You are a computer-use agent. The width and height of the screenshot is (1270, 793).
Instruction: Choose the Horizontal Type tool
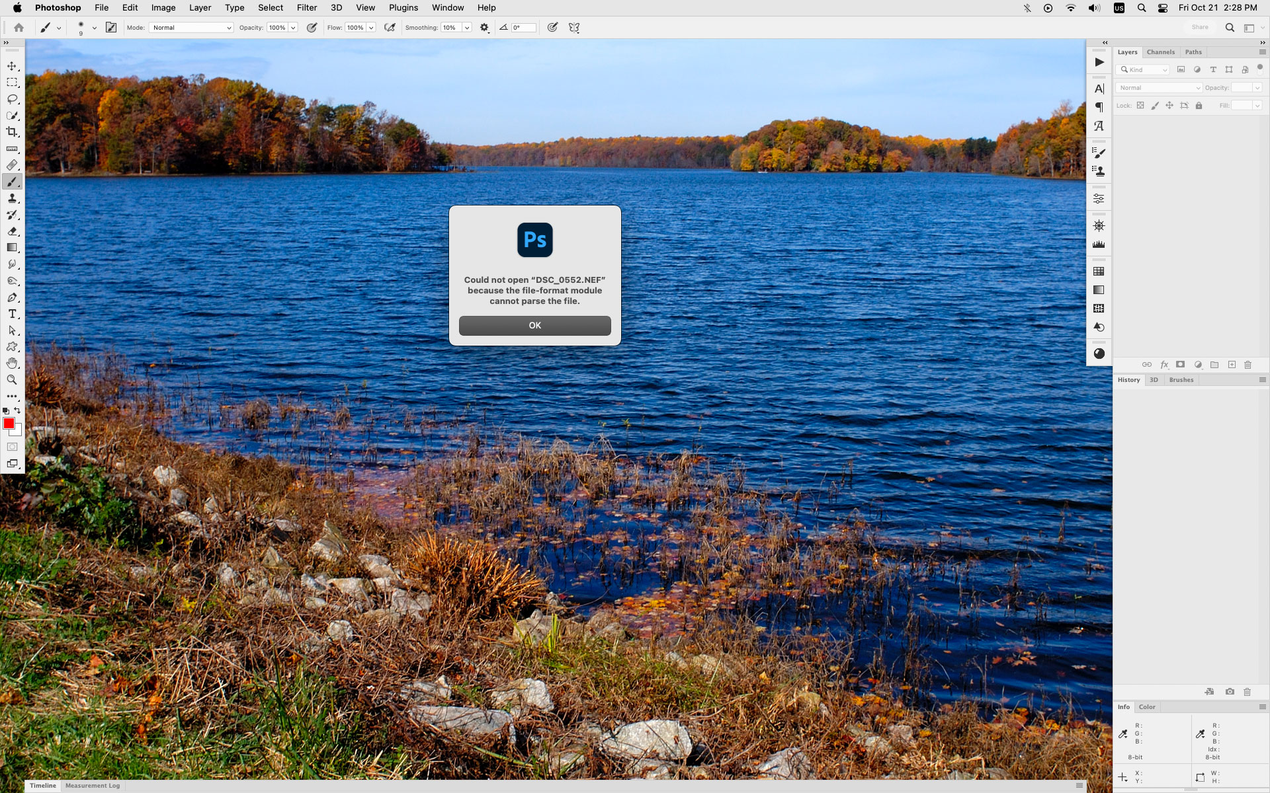tap(12, 314)
